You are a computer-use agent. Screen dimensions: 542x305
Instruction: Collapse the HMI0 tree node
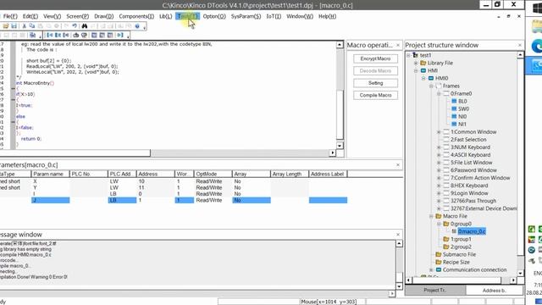(423, 78)
